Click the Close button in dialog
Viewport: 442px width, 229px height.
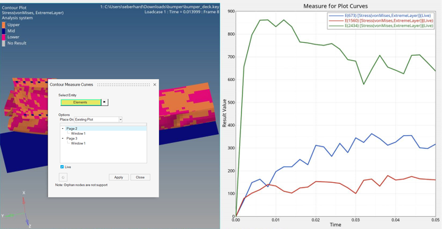click(140, 177)
